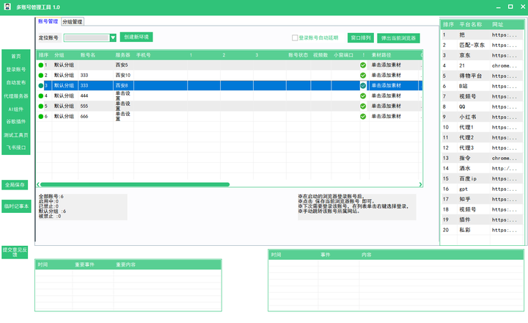Click the 西安10 server cell

[x=123, y=75]
